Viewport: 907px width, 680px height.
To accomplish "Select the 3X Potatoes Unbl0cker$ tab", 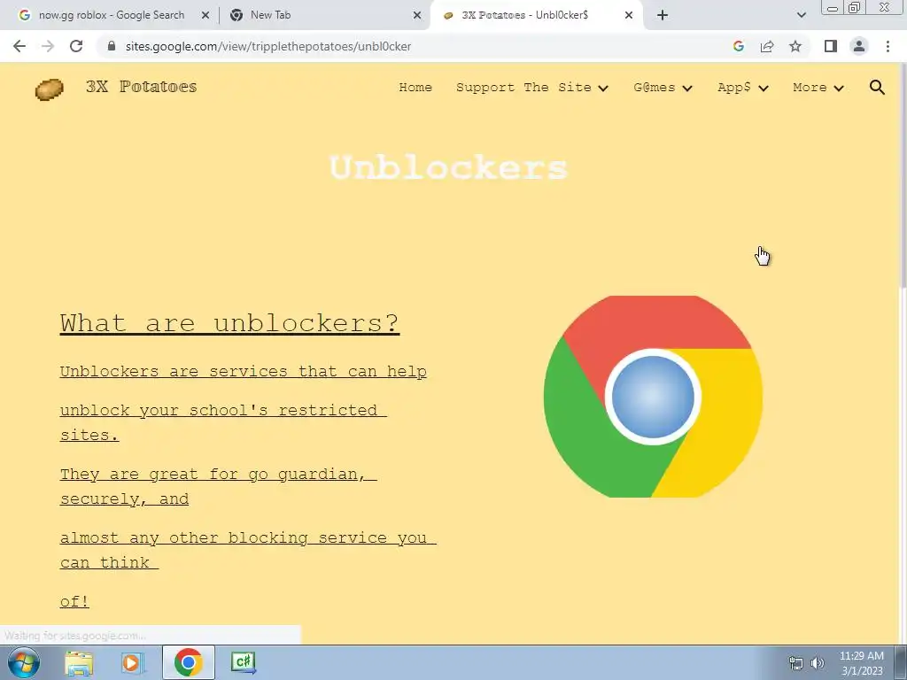I will [536, 15].
